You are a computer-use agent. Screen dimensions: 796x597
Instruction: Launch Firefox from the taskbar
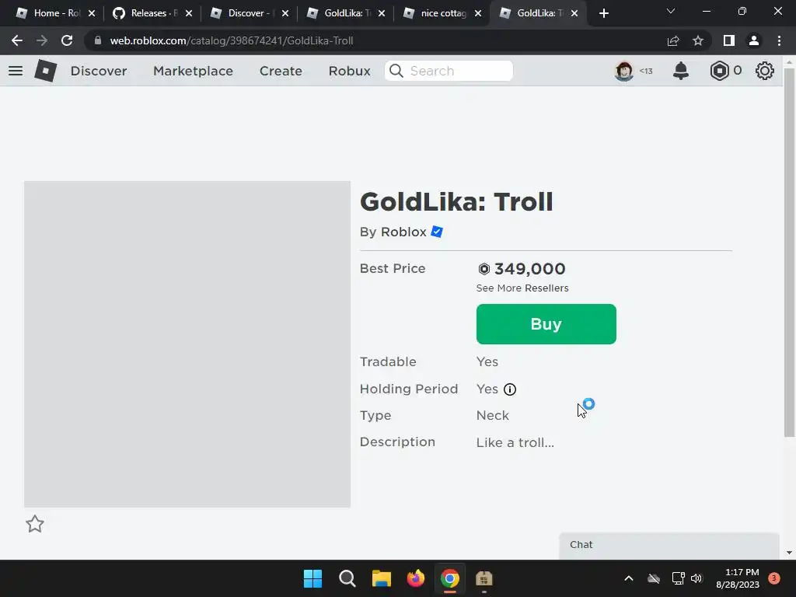(x=416, y=578)
